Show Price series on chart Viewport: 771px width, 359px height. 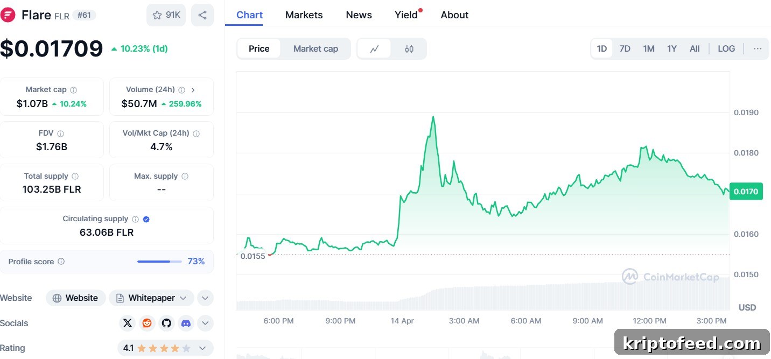coord(259,48)
